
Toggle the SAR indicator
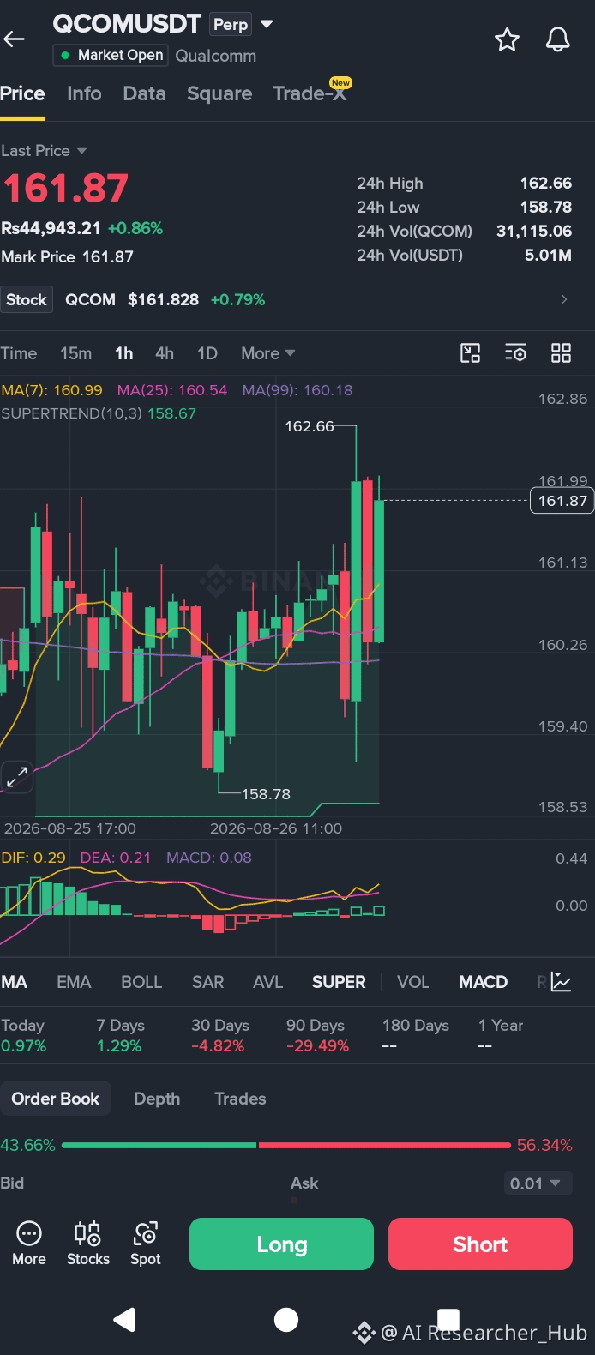207,982
